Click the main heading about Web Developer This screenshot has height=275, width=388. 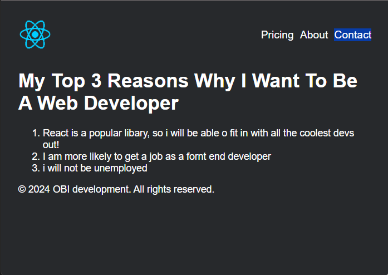pos(188,92)
